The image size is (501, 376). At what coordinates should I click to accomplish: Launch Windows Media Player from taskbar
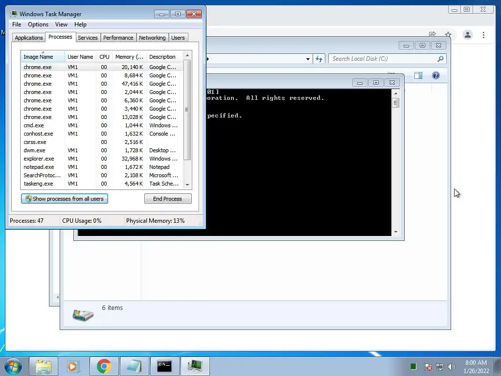click(x=73, y=366)
